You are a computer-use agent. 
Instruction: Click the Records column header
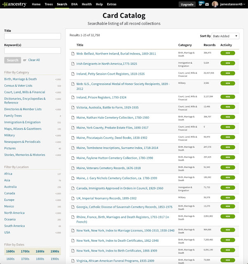point(210,45)
